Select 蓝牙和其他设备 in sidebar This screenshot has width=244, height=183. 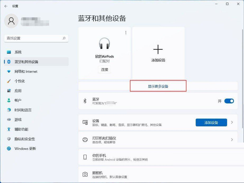(x=36, y=62)
